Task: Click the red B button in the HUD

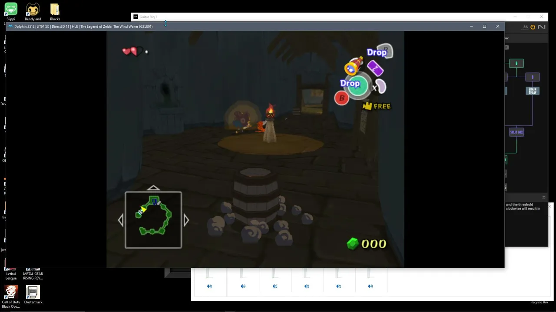Action: click(x=341, y=98)
